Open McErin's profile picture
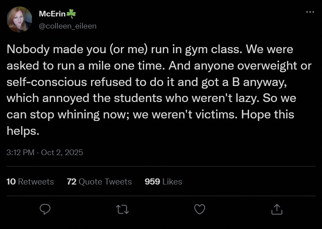This screenshot has height=229, width=322. [x=19, y=19]
